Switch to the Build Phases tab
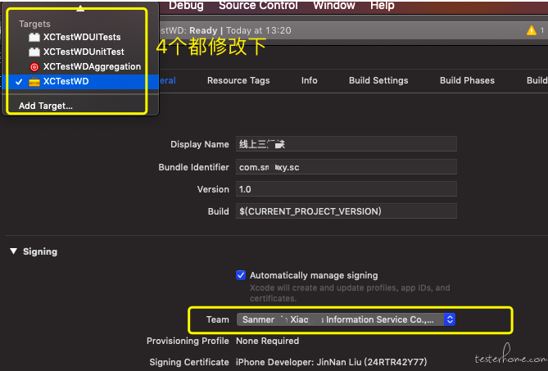Image resolution: width=548 pixels, height=371 pixels. pyautogui.click(x=467, y=80)
